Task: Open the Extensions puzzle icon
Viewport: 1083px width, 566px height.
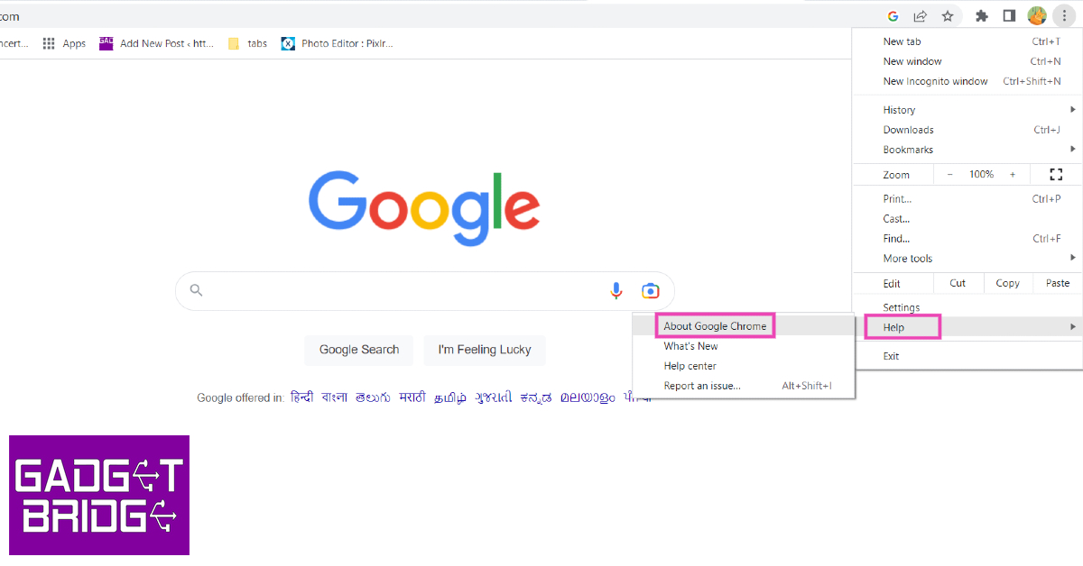Action: [983, 15]
